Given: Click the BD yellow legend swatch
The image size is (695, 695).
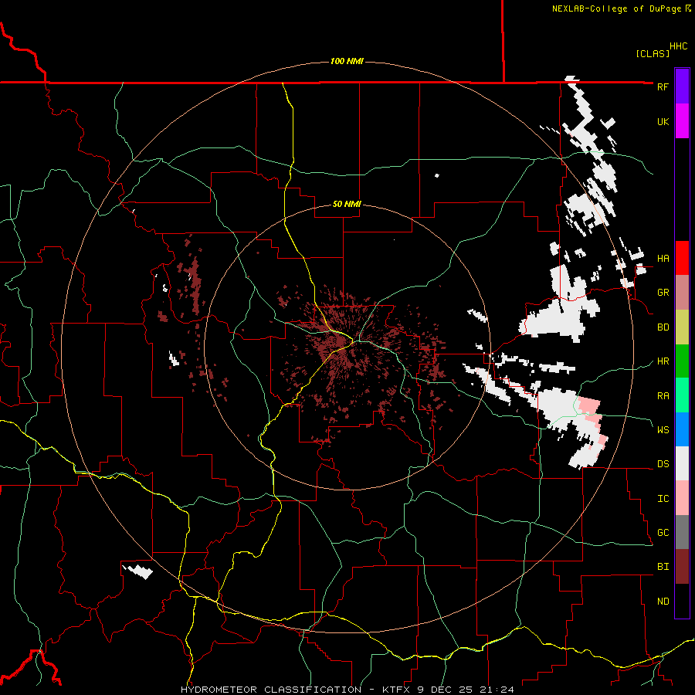Looking at the screenshot, I should point(682,327).
